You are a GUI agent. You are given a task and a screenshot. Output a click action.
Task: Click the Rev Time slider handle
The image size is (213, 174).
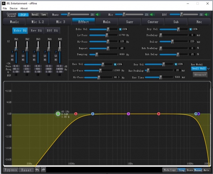click(160, 77)
